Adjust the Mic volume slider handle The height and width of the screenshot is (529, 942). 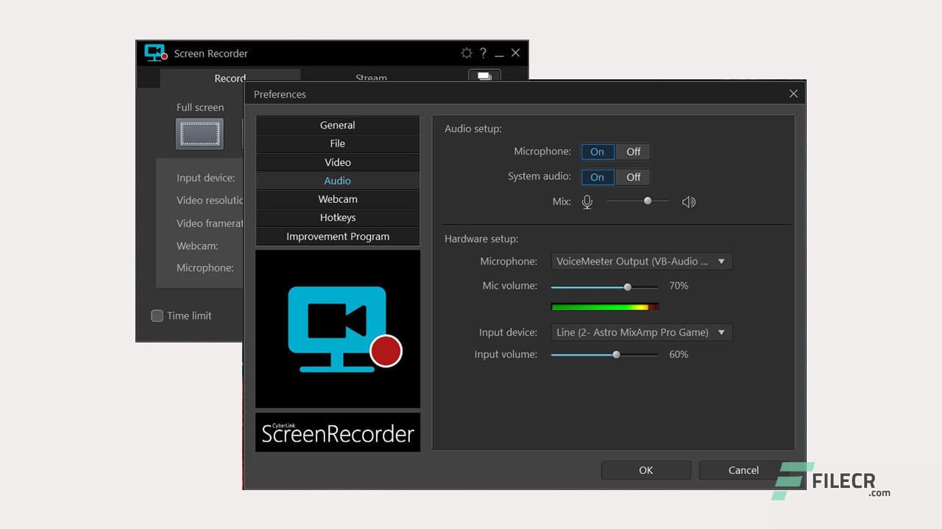point(627,287)
